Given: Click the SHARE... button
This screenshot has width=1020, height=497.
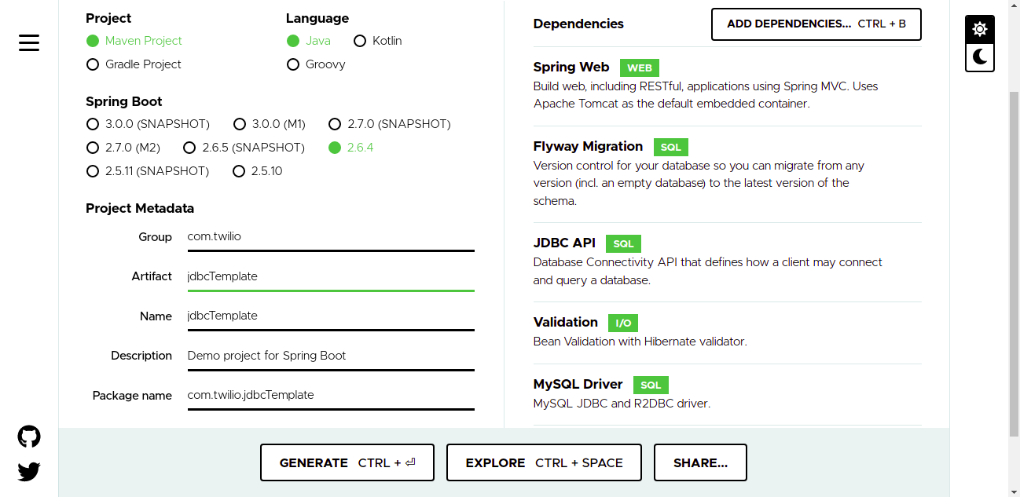Looking at the screenshot, I should tap(700, 462).
